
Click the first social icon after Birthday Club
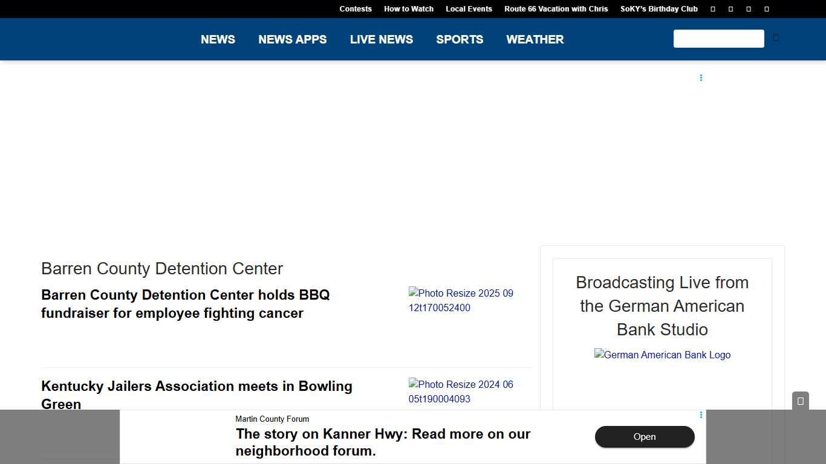(713, 9)
